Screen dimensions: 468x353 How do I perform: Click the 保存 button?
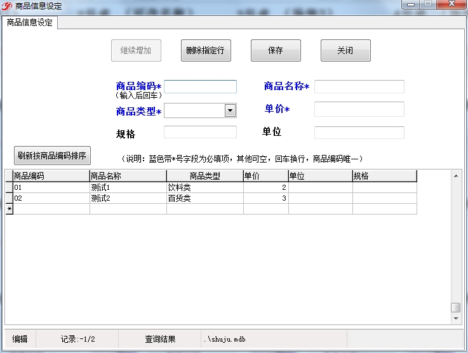[x=276, y=51]
